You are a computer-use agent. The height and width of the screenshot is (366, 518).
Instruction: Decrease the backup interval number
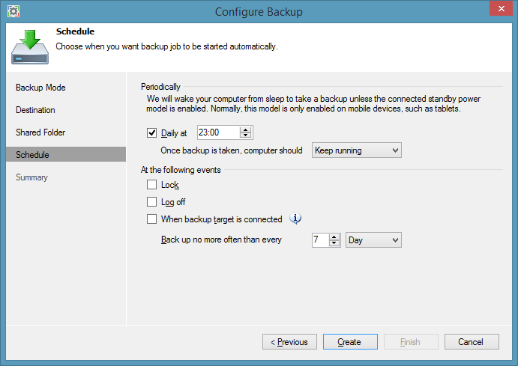(335, 243)
